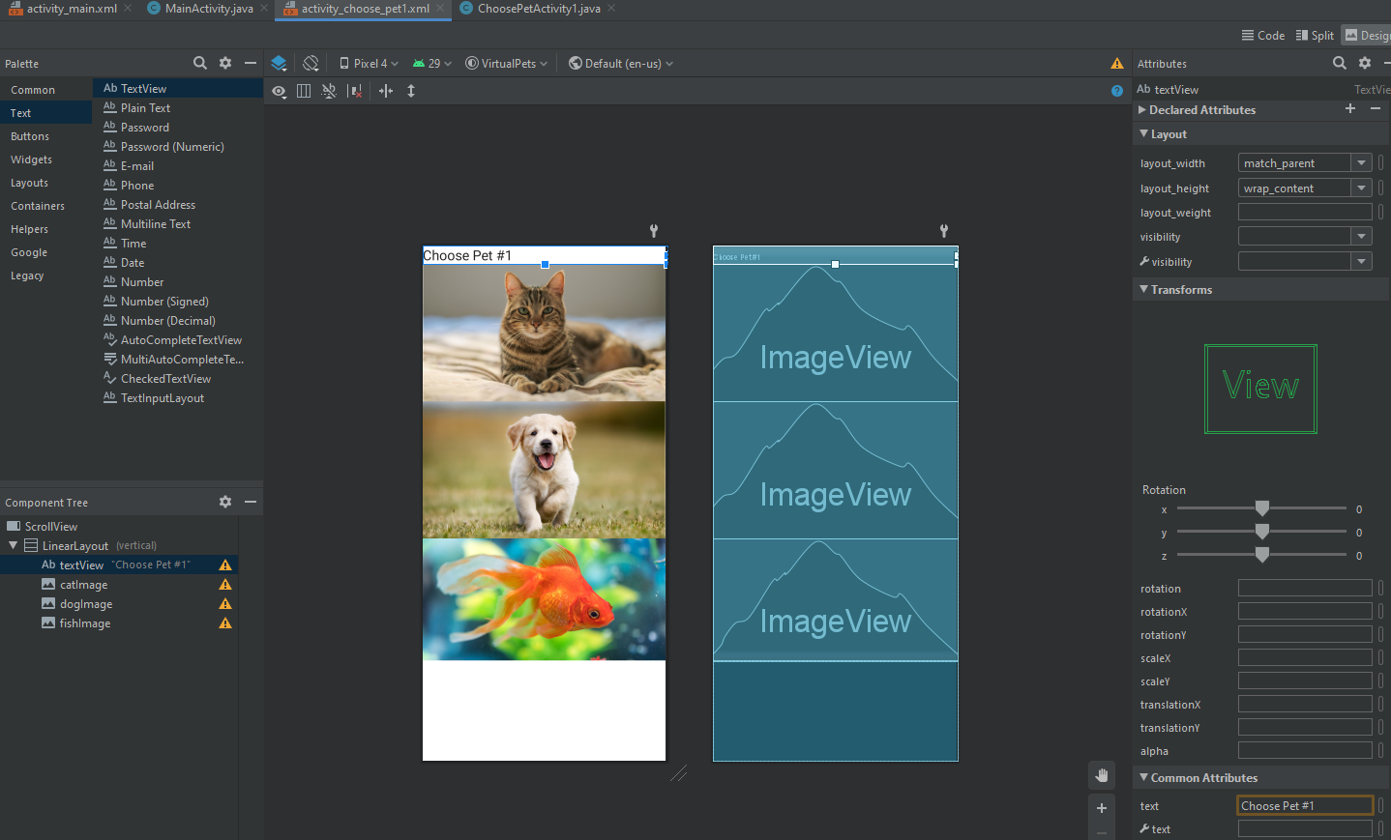
Task: Click the blue help icon in the design toolbar
Action: (1117, 91)
